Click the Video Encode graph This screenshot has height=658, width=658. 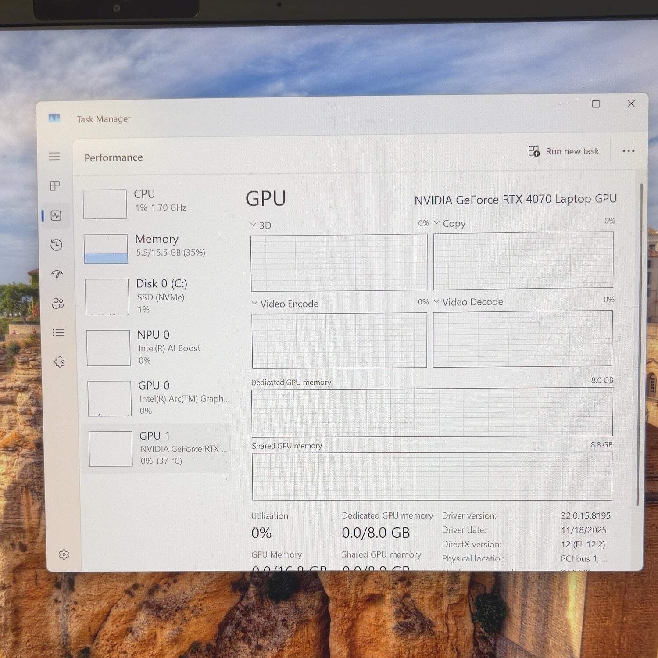(340, 340)
